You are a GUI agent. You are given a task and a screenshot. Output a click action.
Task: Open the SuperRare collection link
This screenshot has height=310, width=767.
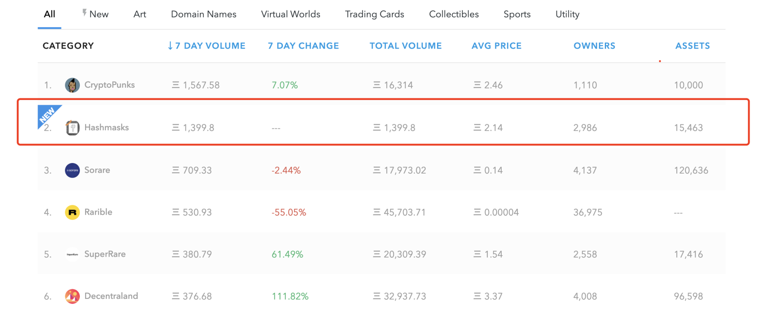coord(105,254)
